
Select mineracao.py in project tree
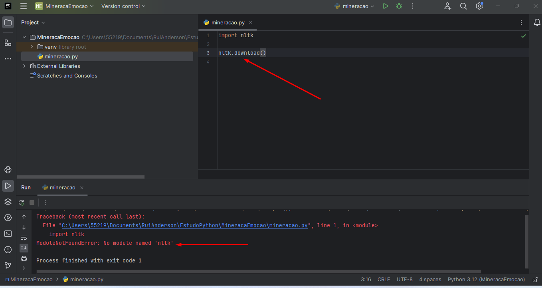[107, 56]
